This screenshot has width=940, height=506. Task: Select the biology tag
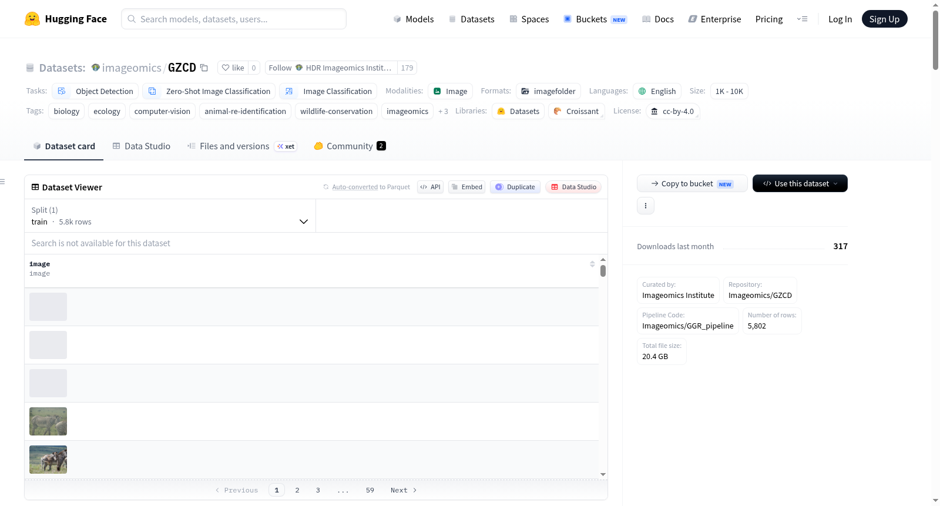tap(66, 111)
